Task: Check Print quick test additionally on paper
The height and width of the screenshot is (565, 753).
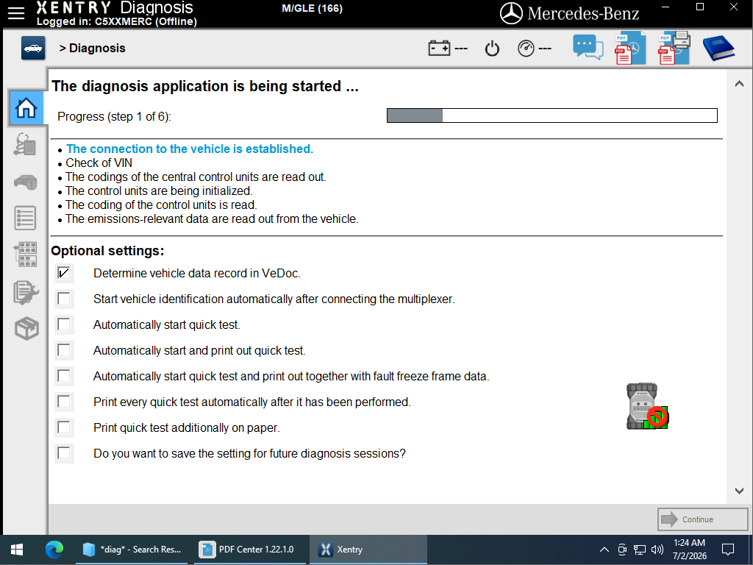Action: [64, 427]
